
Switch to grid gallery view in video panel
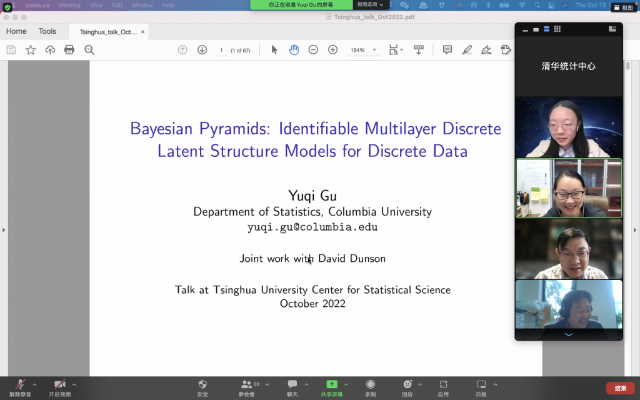(x=557, y=29)
